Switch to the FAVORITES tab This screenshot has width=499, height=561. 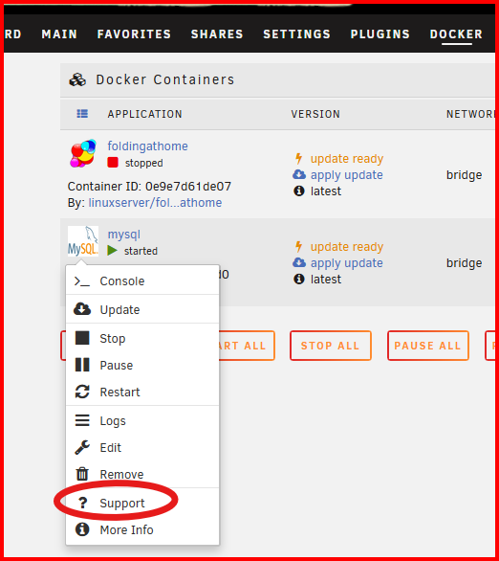click(x=134, y=34)
